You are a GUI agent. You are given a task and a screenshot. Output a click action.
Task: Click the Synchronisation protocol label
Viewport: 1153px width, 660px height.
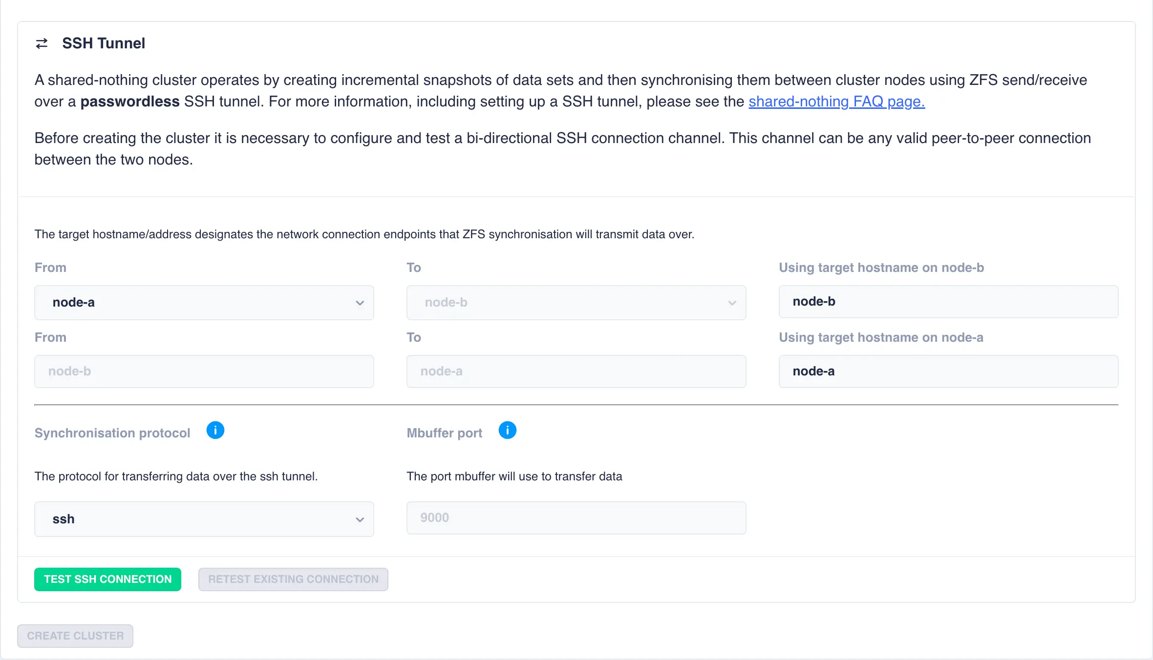(112, 433)
